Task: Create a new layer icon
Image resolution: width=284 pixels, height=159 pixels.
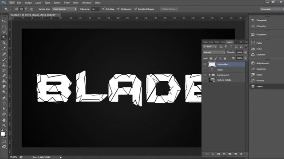Action: tap(236, 154)
